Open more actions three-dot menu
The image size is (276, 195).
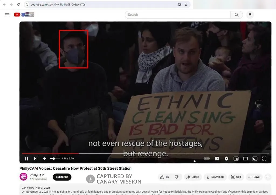[268, 177]
